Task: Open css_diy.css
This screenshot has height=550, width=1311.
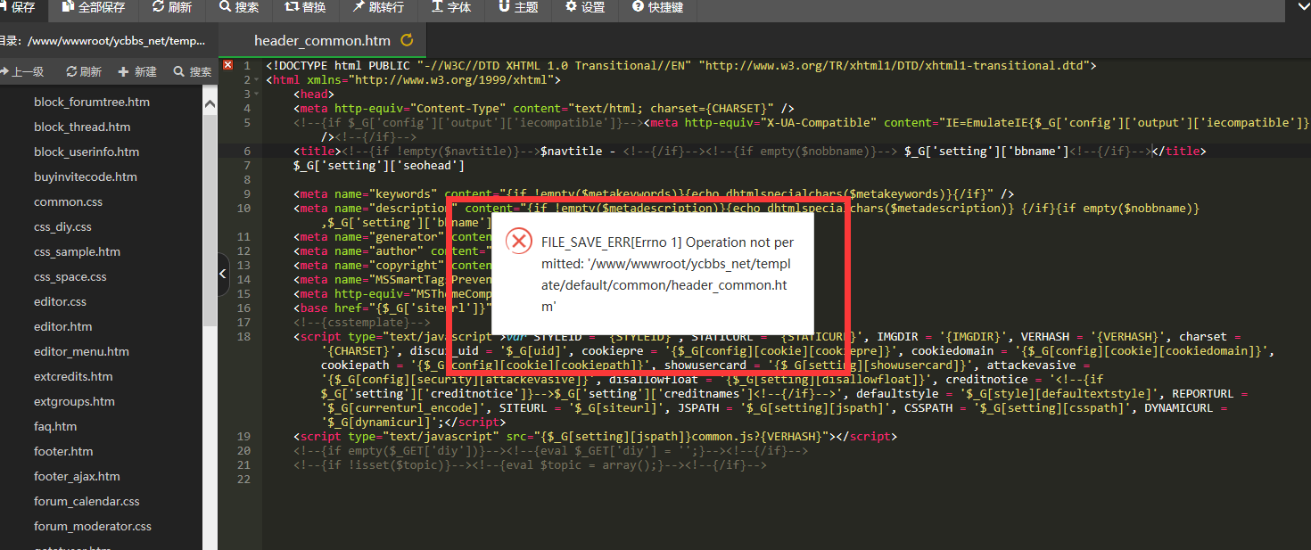Action: (x=62, y=226)
